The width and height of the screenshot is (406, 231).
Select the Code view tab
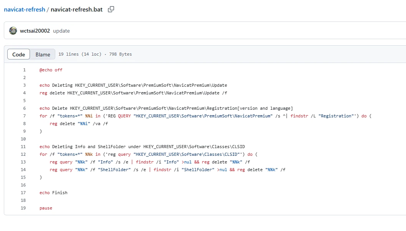18,54
